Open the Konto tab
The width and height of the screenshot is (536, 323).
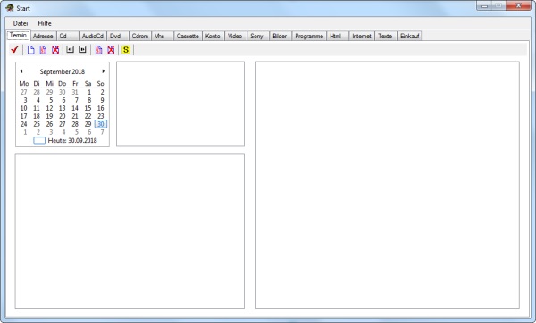(213, 36)
